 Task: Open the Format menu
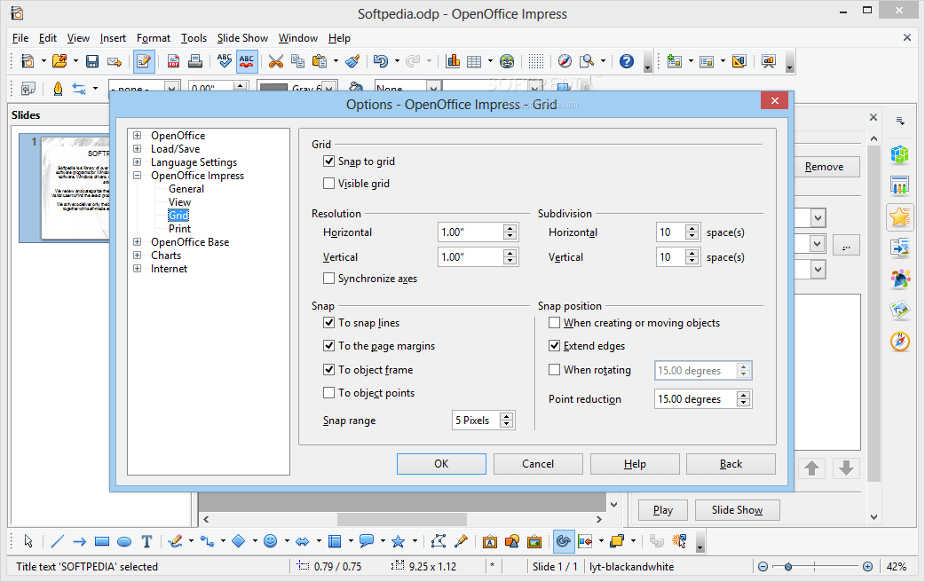[154, 38]
